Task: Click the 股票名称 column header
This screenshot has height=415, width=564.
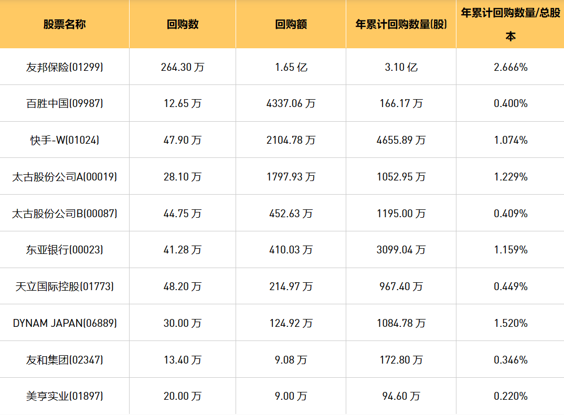Action: point(65,24)
